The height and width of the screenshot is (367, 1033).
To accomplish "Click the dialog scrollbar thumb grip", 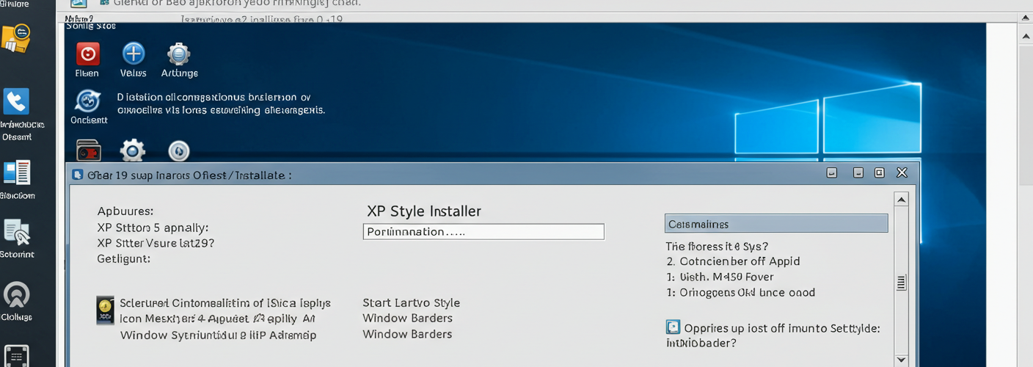I will [x=902, y=283].
